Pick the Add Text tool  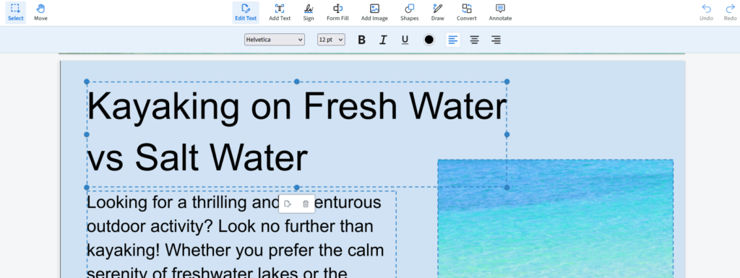[x=280, y=13]
